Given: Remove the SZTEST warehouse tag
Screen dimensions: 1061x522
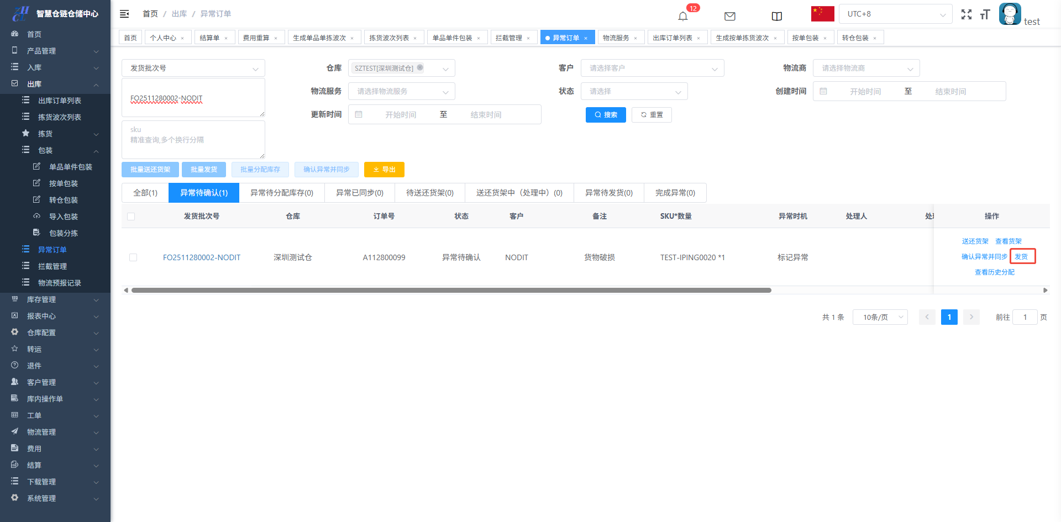Looking at the screenshot, I should pos(420,68).
